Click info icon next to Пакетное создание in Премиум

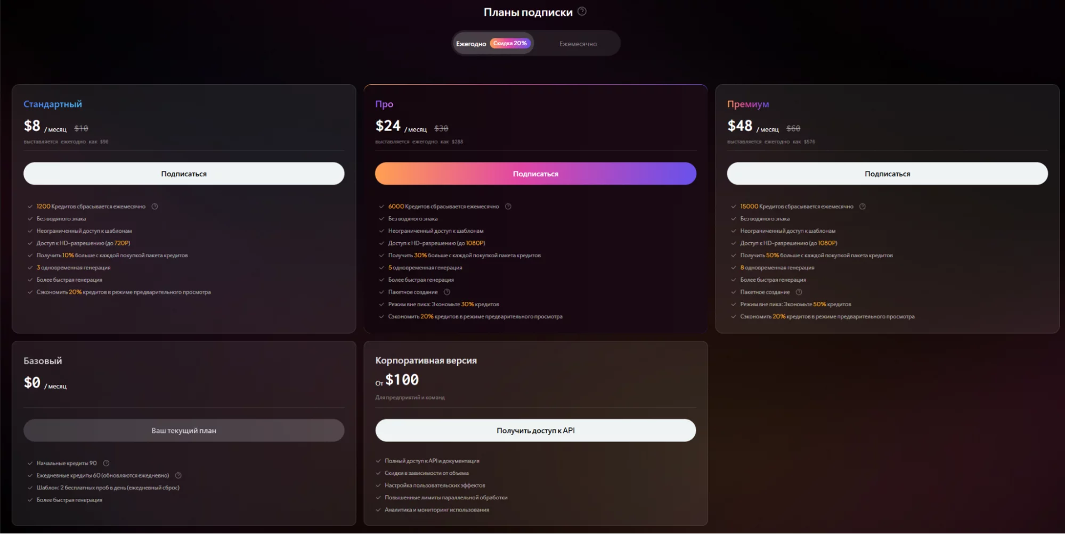point(799,292)
